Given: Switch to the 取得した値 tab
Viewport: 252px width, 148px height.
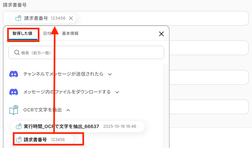Looking at the screenshot, I should click(x=23, y=34).
